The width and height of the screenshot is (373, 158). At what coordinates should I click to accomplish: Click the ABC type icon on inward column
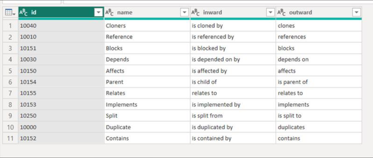(195, 13)
